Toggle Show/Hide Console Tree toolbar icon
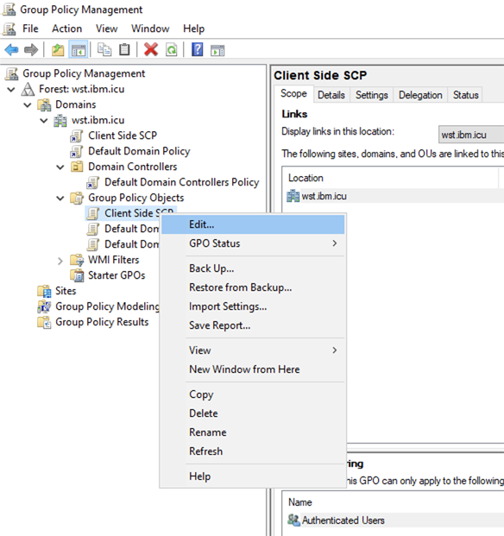 (x=79, y=50)
